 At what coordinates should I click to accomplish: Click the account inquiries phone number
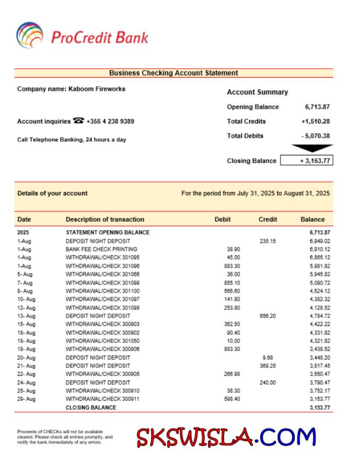(x=110, y=121)
